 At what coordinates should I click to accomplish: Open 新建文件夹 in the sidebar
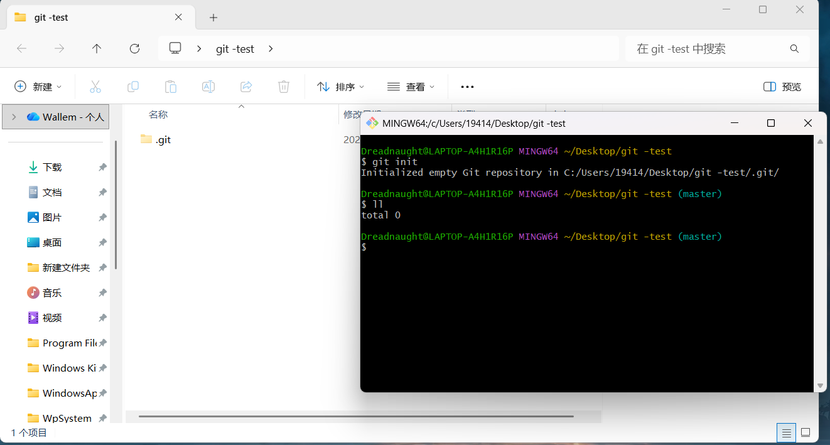point(59,267)
